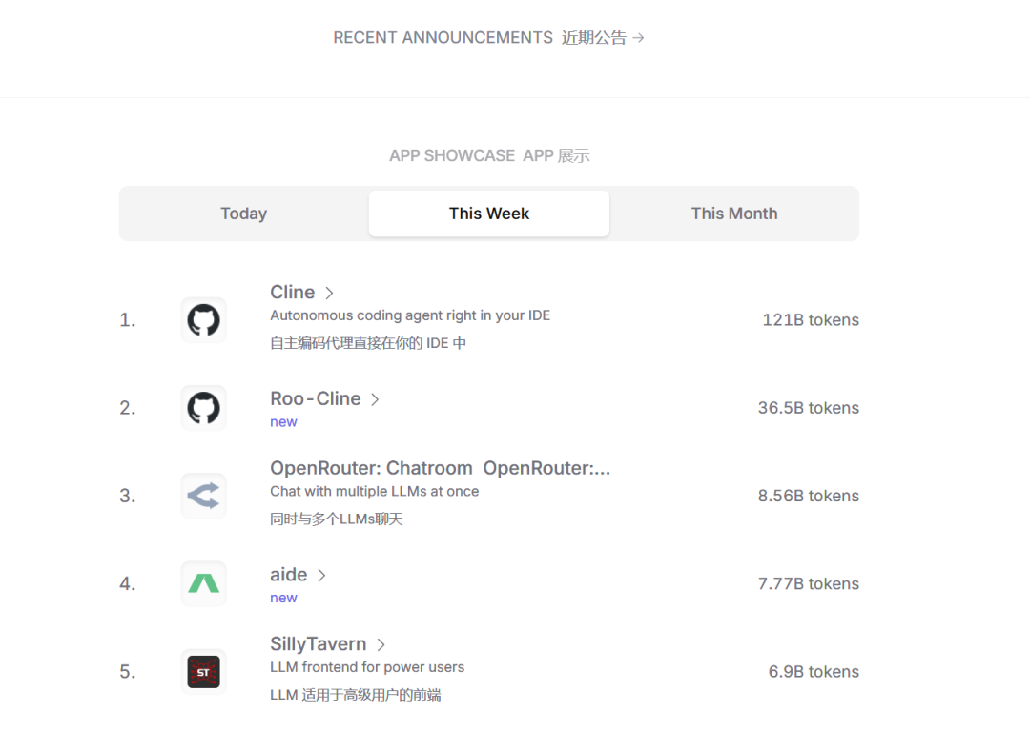This screenshot has width=1030, height=732.
Task: Click the arrow after Recent Announcements
Action: click(x=639, y=38)
